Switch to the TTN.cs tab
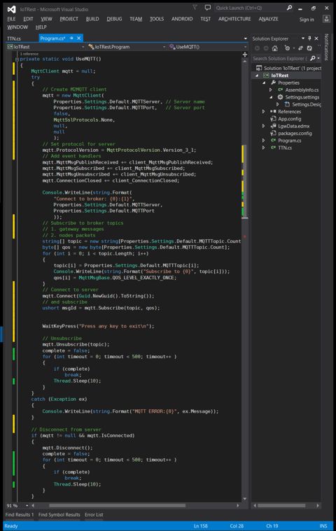Image resolution: width=336 pixels, height=531 pixels. pyautogui.click(x=14, y=38)
